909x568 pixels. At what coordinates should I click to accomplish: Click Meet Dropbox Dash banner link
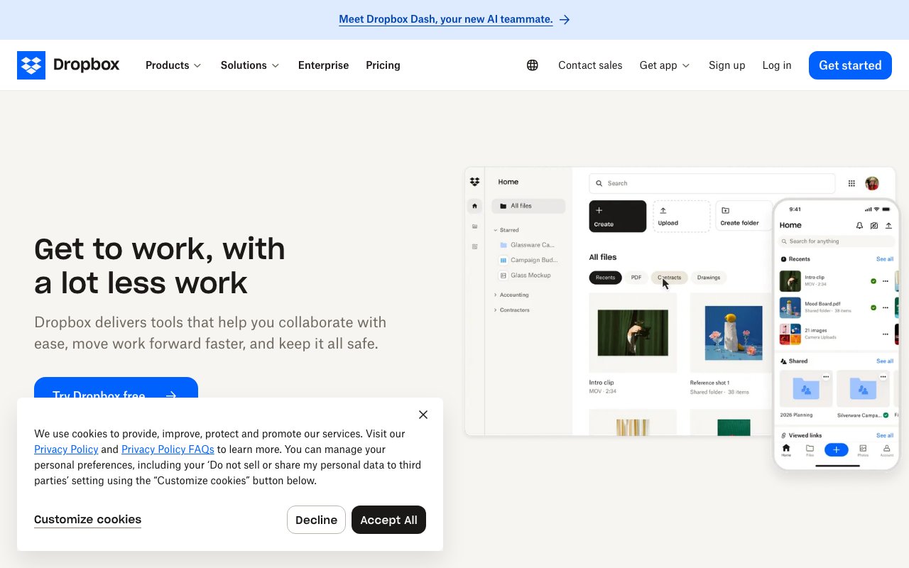(445, 20)
